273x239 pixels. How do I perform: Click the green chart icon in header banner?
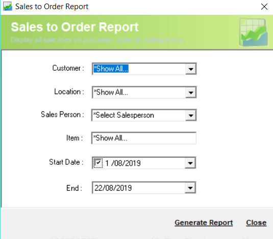253,32
